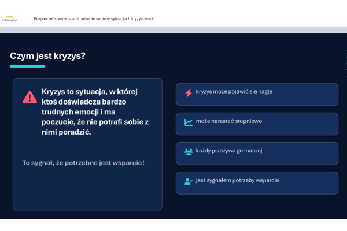
Task: Click the teal underline bar below the heading
Action: tap(27, 66)
